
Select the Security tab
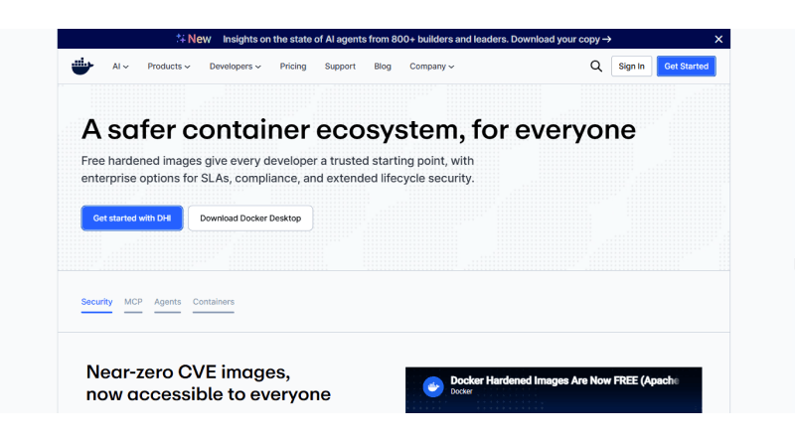pos(96,303)
